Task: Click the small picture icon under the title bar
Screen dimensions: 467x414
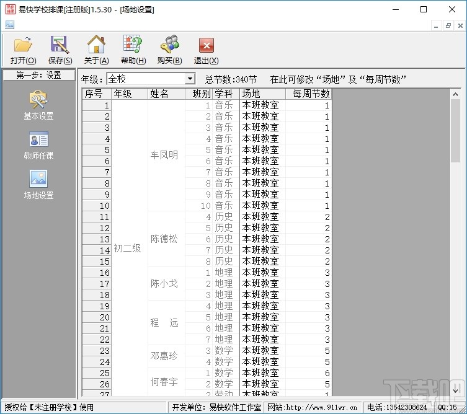Action: pyautogui.click(x=9, y=24)
